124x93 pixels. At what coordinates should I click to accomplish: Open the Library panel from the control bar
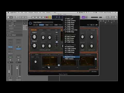pyautogui.click(x=8, y=17)
